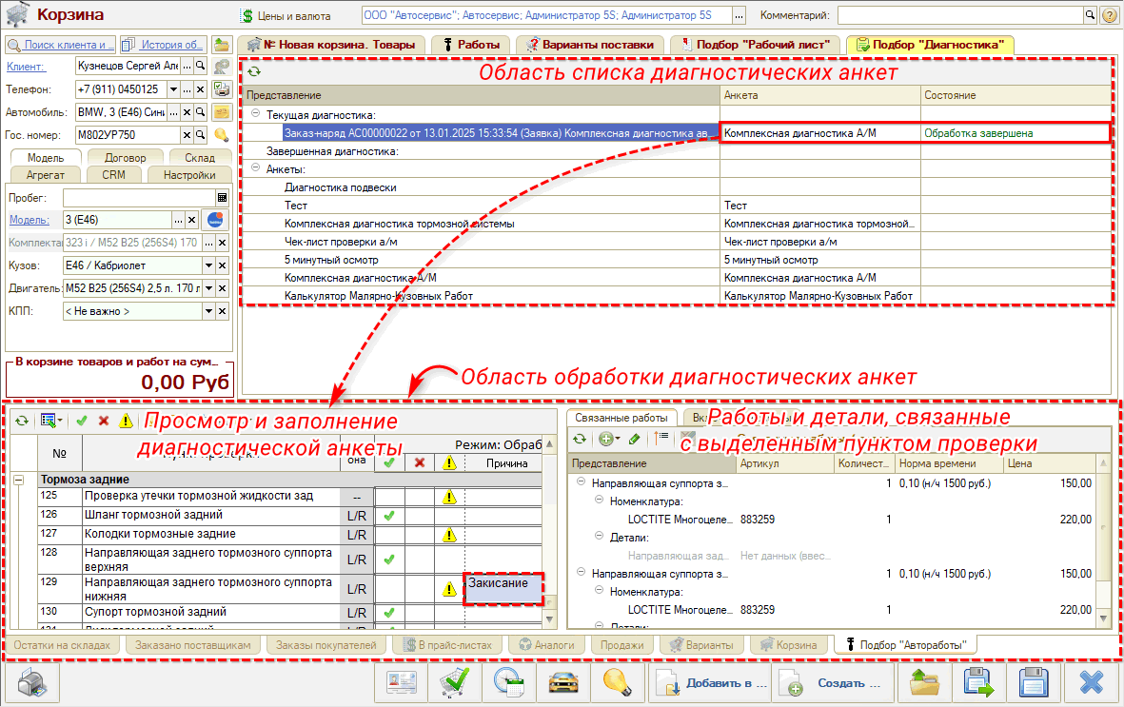
Task: Open calculator next to Пробег field
Action: (223, 198)
